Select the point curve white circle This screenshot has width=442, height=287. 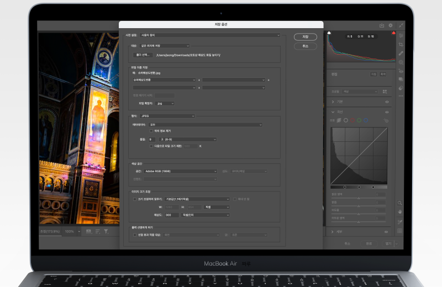[346, 120]
